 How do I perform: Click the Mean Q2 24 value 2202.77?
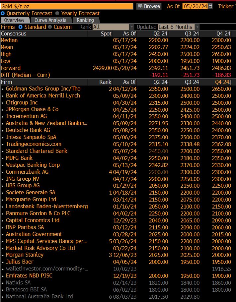[x=158, y=47]
